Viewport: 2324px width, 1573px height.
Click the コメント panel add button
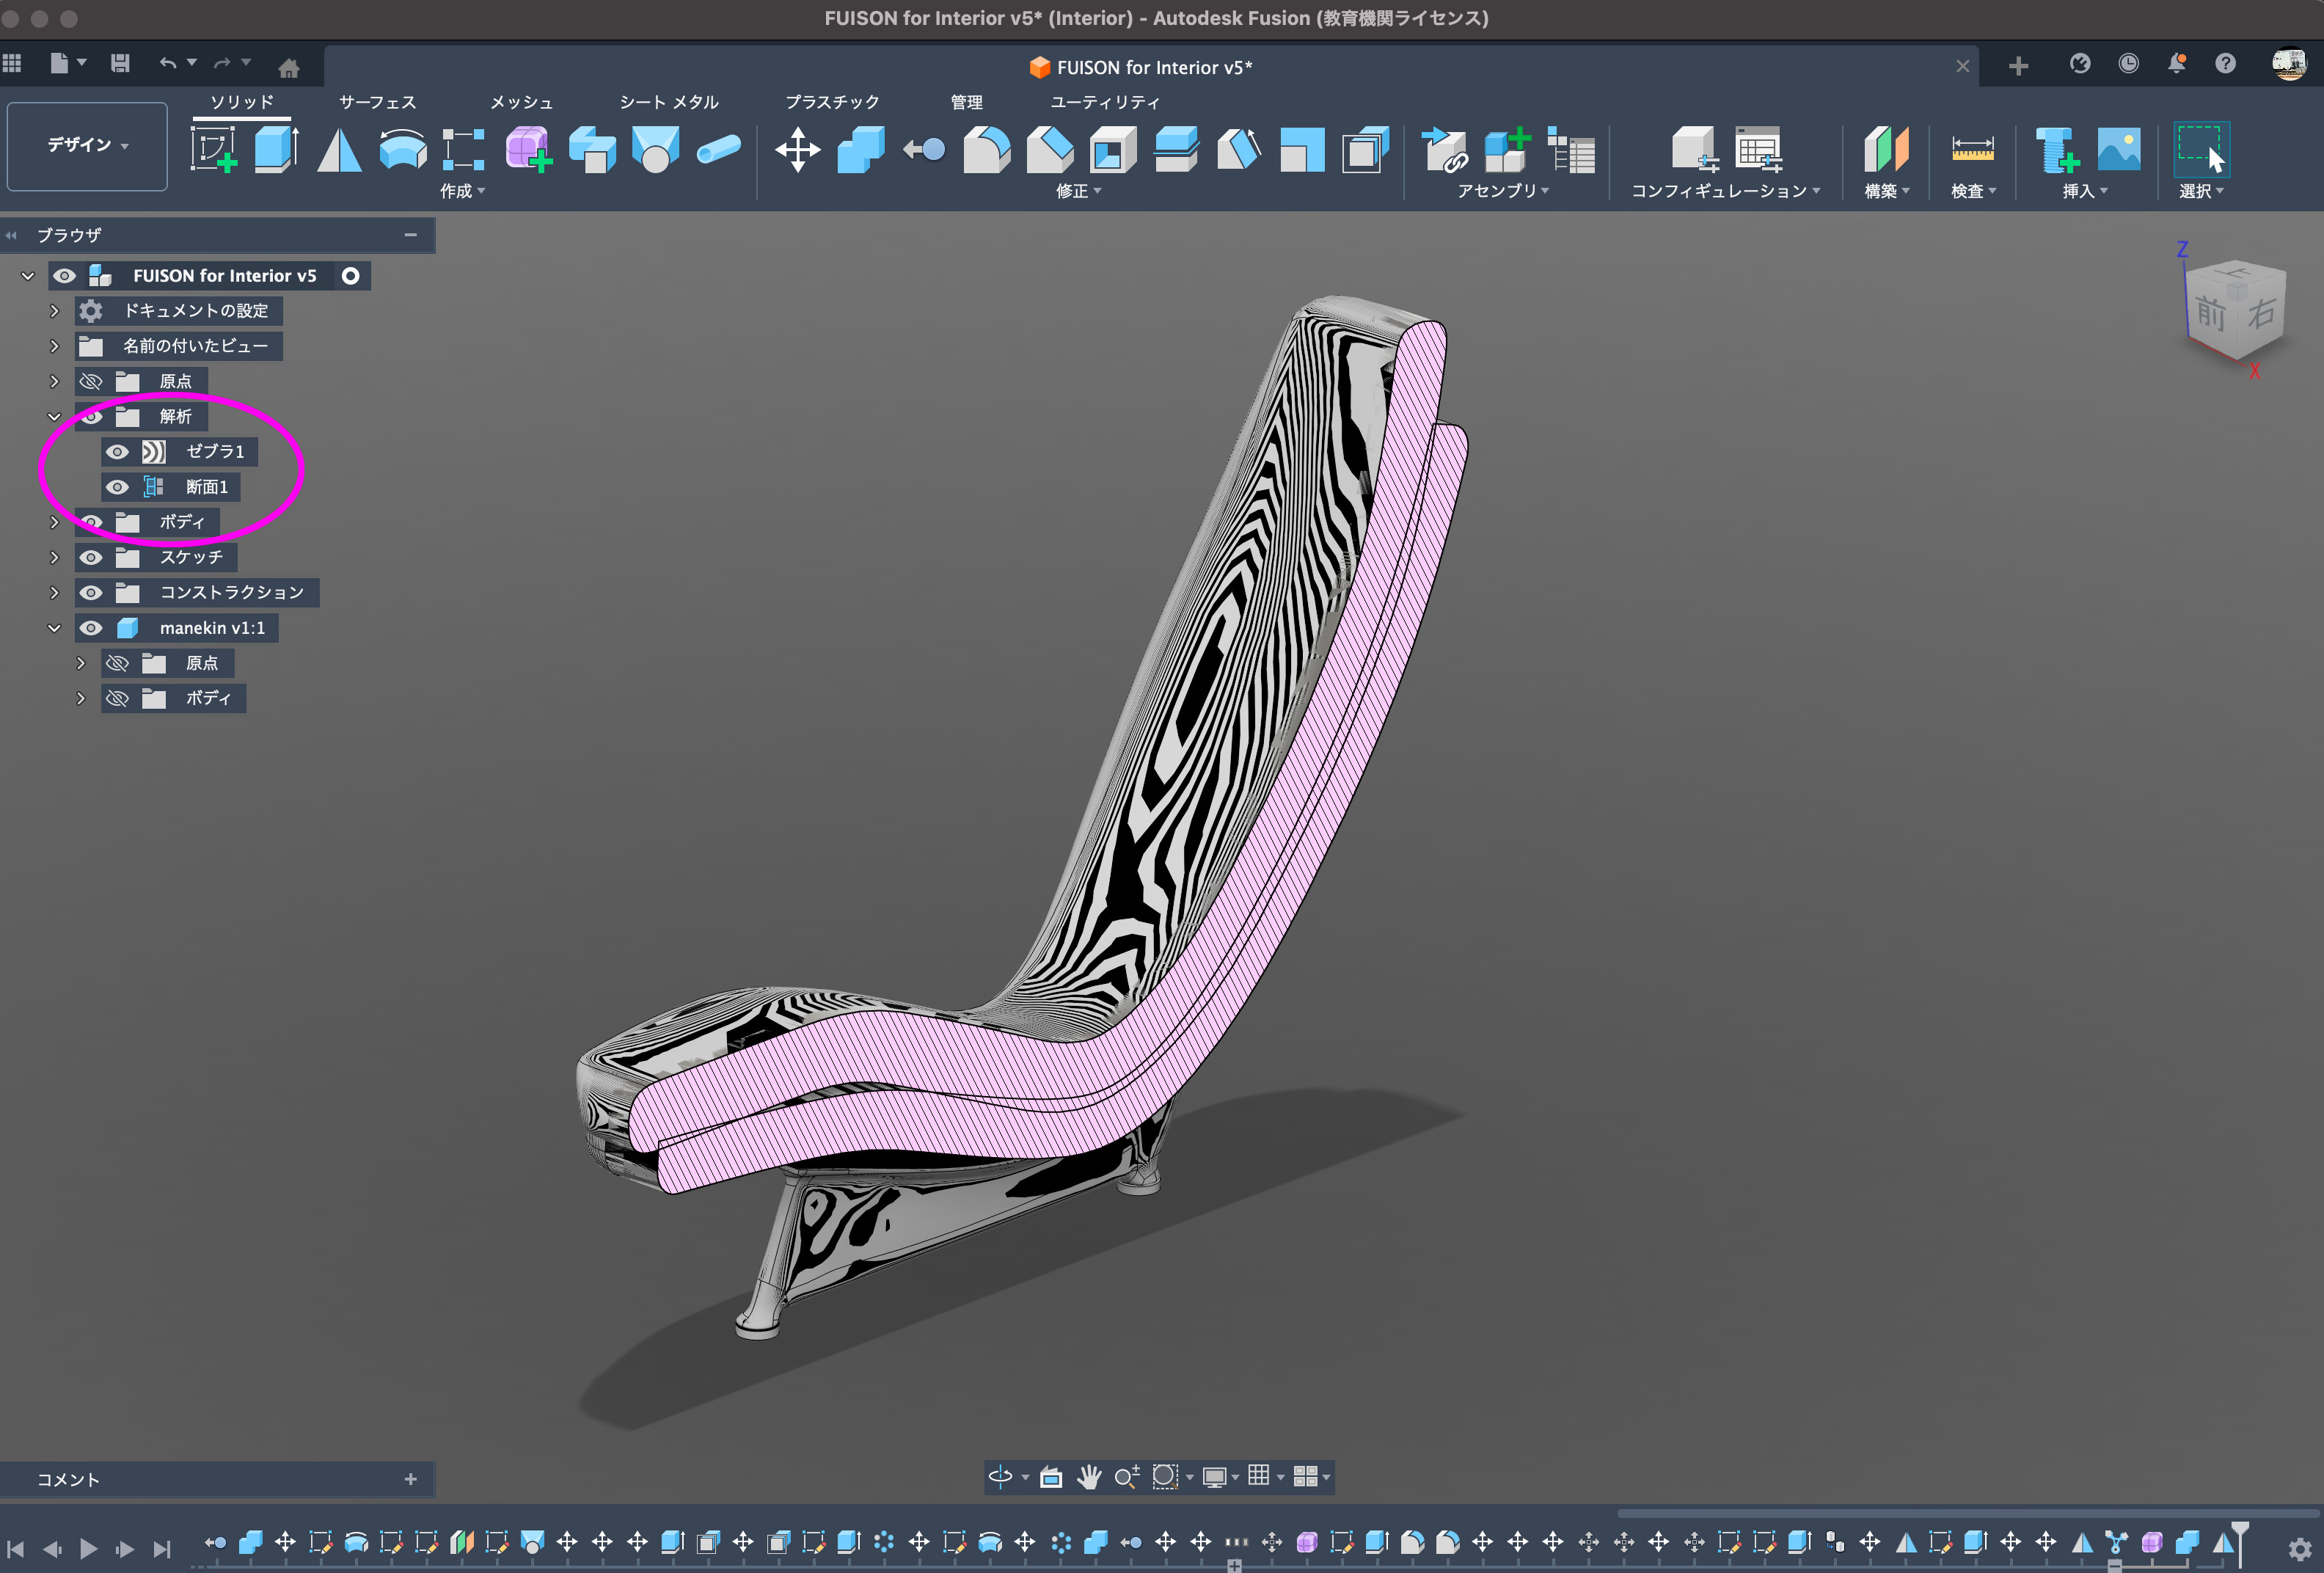410,1479
